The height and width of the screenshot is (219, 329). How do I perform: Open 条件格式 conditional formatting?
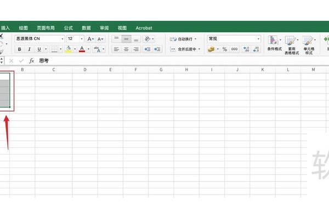coord(274,43)
